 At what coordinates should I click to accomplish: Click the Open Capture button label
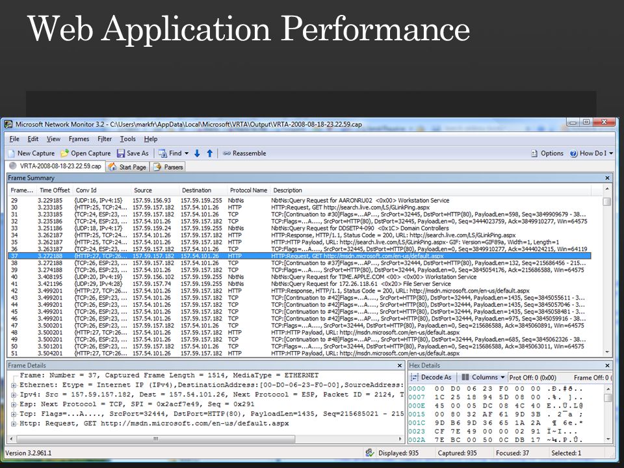91,153
